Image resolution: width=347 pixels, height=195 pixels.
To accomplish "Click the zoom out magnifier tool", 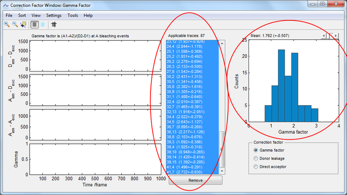I will point(15,24).
